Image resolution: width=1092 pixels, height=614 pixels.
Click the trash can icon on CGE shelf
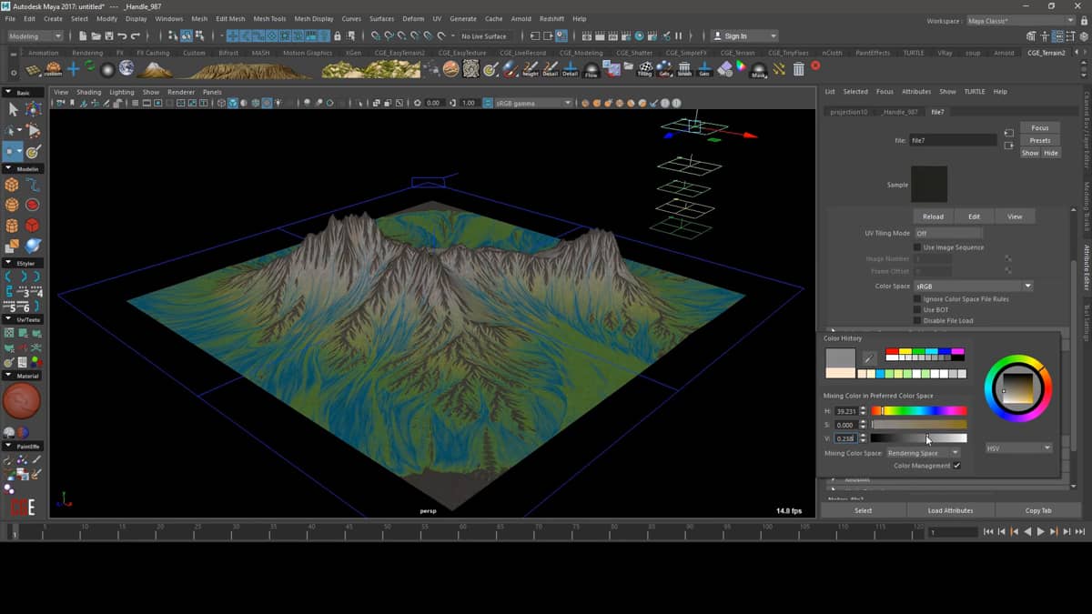point(798,69)
